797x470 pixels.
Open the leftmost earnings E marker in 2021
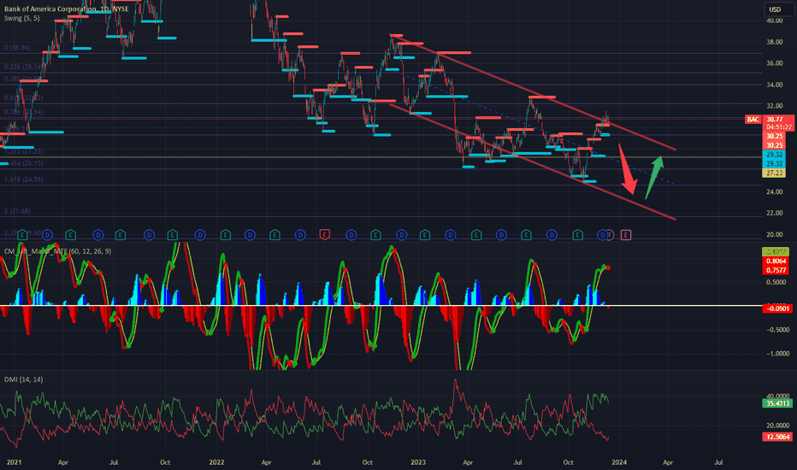click(22, 235)
